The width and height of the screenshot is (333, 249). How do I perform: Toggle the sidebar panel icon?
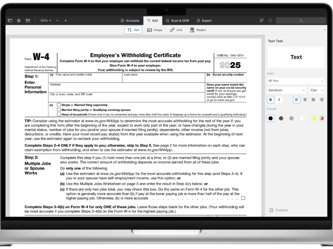click(9, 20)
